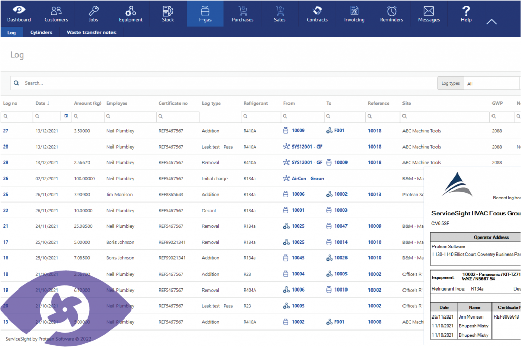Open cylinder 10004 in log 18 row
Image resolution: width=521 pixels, height=347 pixels.
(298, 274)
